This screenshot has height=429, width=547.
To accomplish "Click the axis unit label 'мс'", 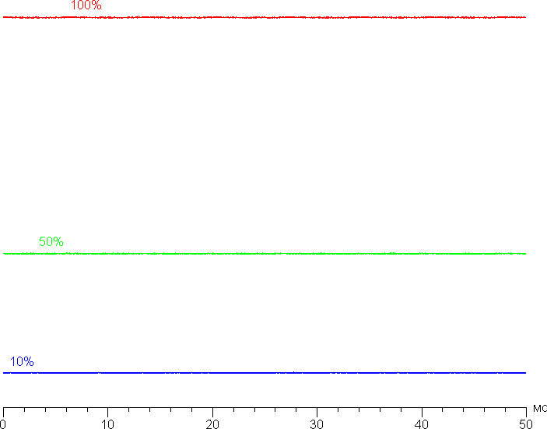I will pyautogui.click(x=540, y=408).
